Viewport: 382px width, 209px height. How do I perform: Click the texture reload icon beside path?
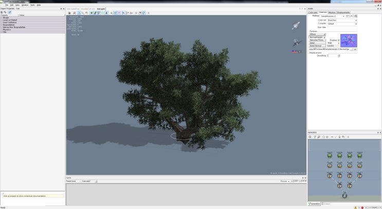(355, 49)
